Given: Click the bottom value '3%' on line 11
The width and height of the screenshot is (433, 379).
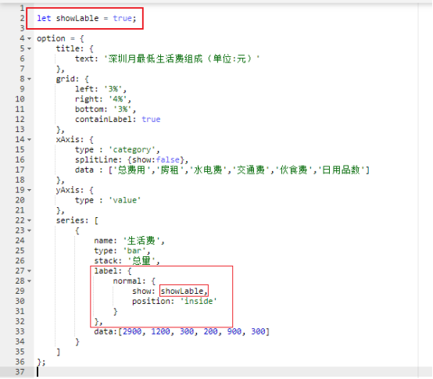Looking at the screenshot, I should tap(123, 109).
